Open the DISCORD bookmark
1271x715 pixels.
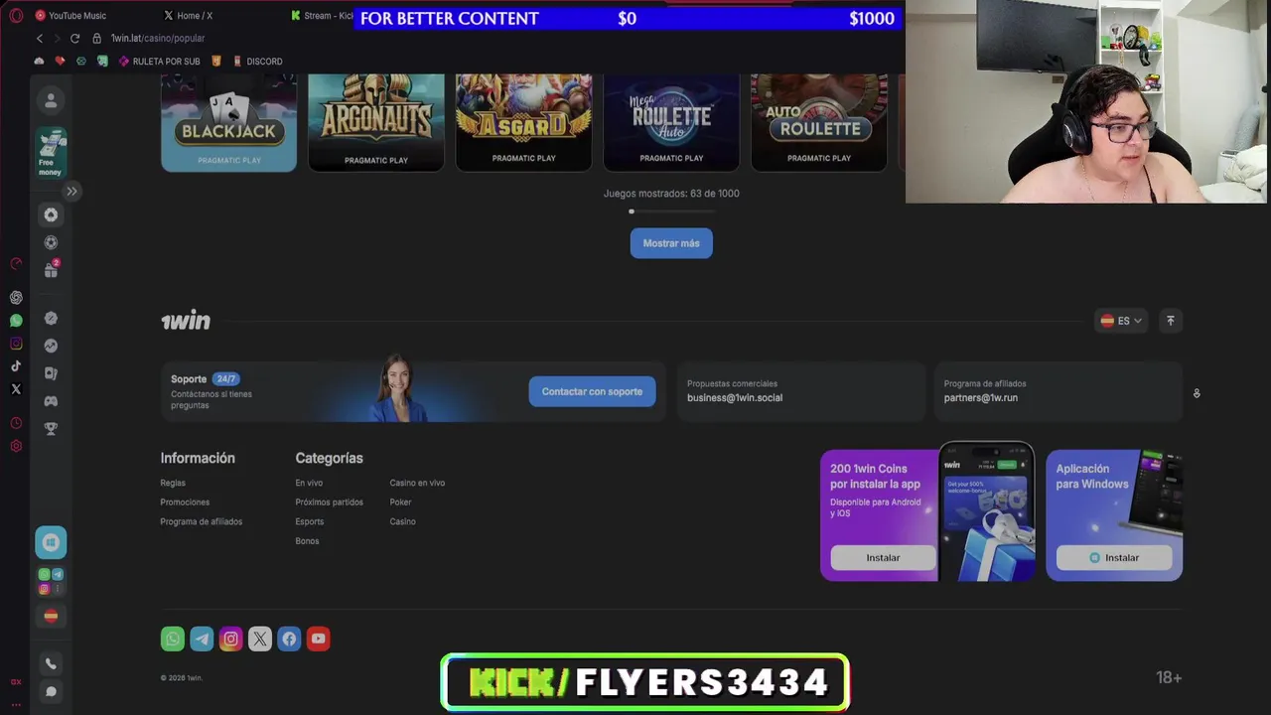257,62
